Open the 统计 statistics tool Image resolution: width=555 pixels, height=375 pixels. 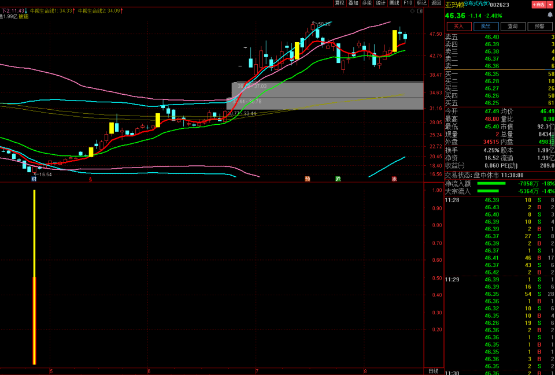pyautogui.click(x=380, y=3)
